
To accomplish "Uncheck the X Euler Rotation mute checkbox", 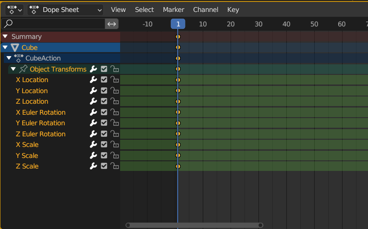I will coord(104,112).
